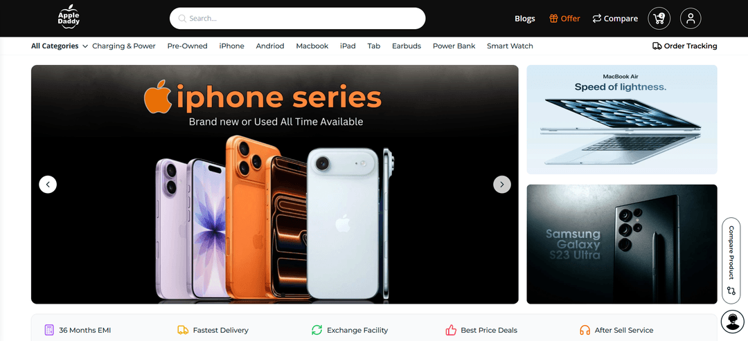Go to the previous banner slide
Viewport: 748px width, 341px height.
[48, 184]
